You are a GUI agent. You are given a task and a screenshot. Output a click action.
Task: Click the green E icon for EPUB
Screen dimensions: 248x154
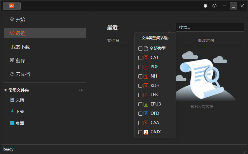click(146, 104)
